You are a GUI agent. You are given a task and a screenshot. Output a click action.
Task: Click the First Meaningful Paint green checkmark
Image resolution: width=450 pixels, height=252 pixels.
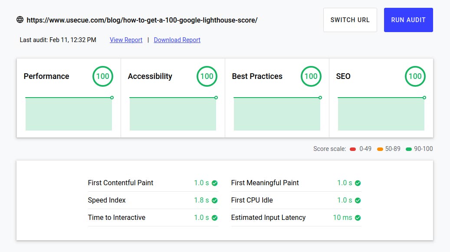coord(358,183)
